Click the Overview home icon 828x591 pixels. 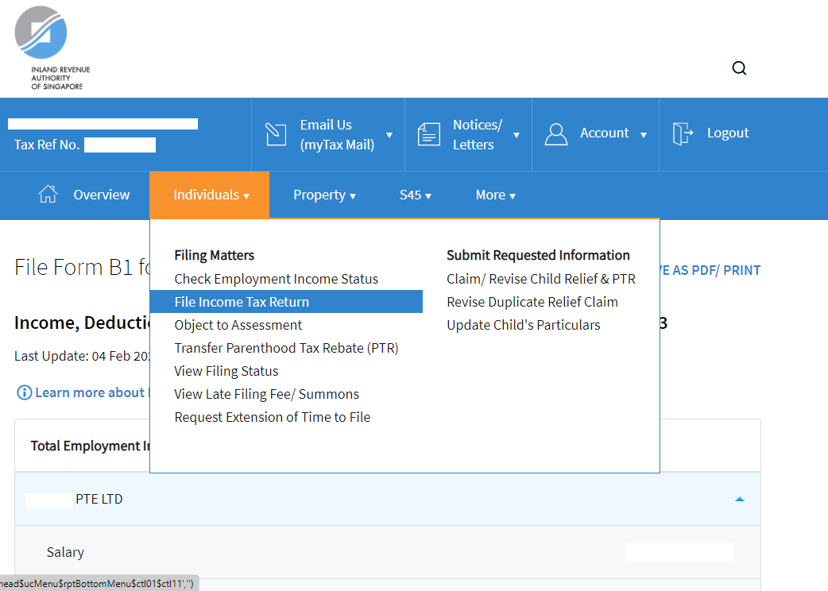[x=48, y=194]
